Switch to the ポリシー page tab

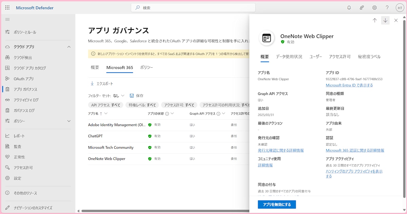tap(147, 68)
